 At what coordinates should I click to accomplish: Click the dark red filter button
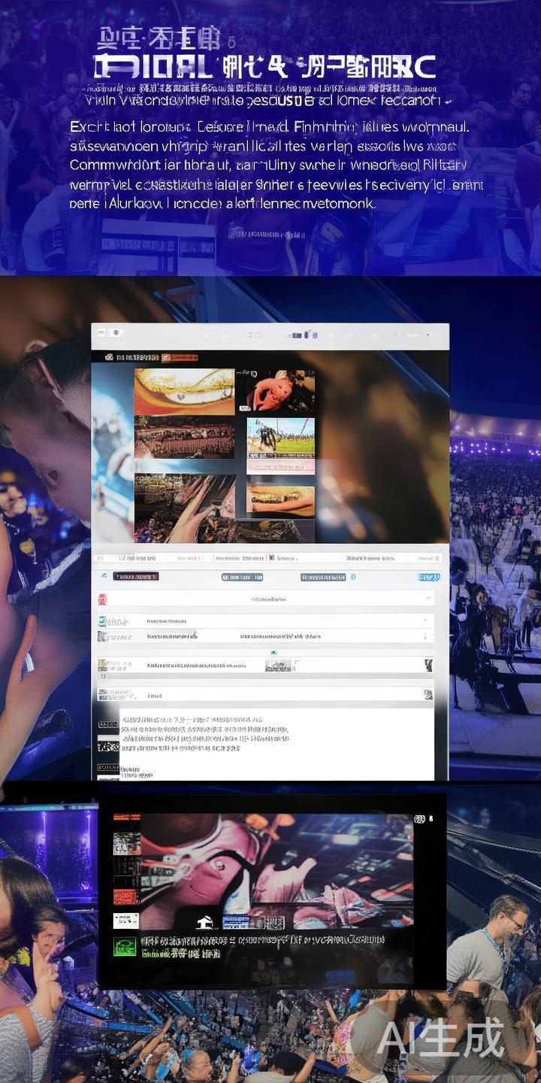pos(135,576)
